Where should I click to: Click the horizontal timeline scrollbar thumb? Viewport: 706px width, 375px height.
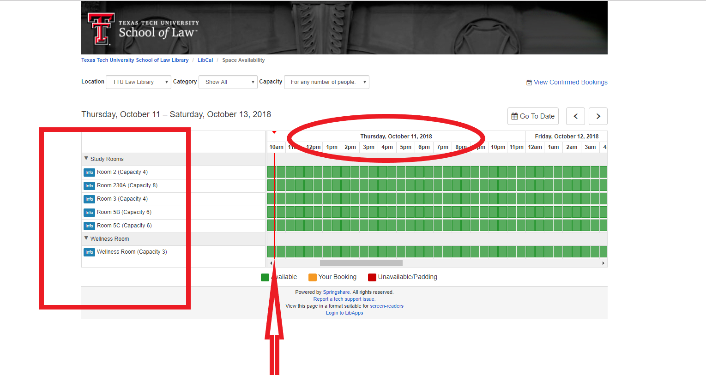[x=361, y=263]
